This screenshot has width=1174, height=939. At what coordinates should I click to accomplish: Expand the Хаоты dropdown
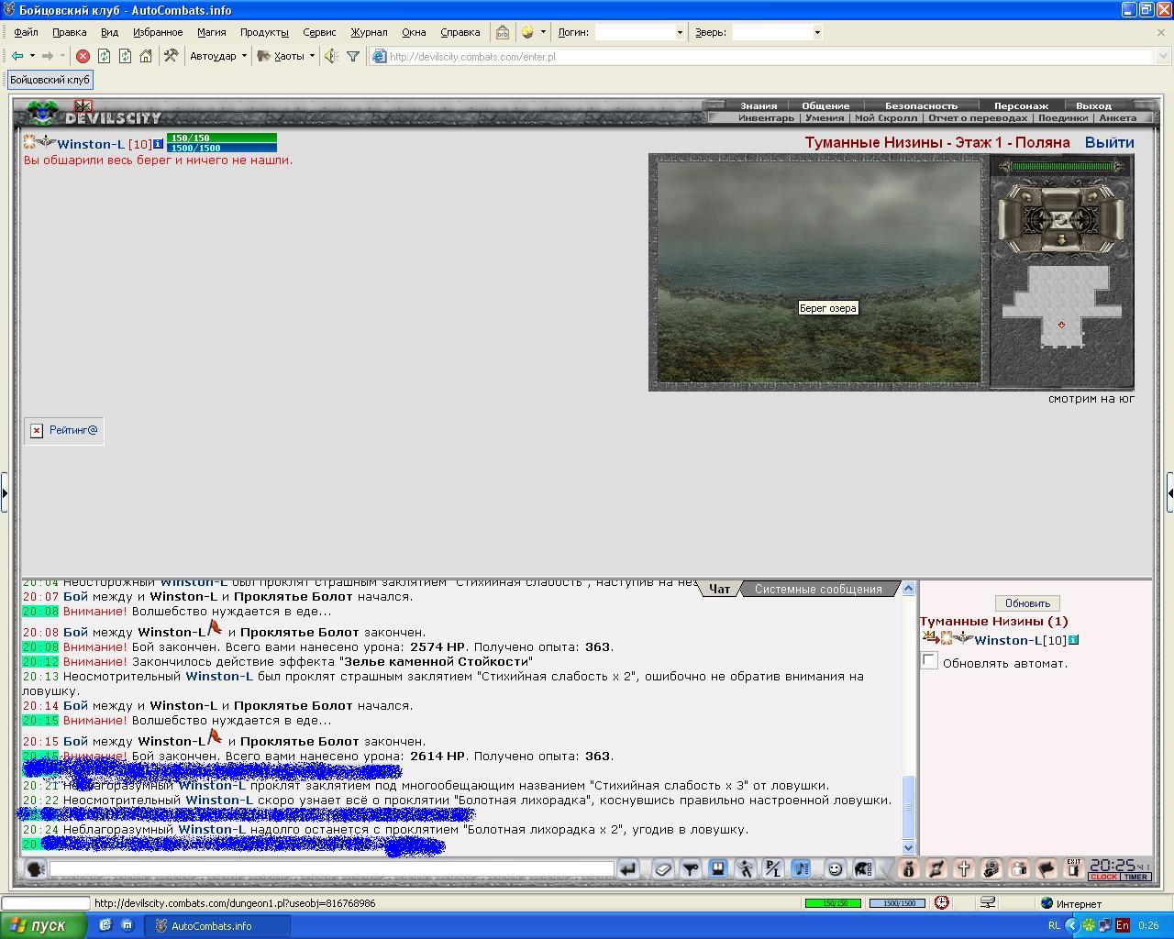pos(312,56)
